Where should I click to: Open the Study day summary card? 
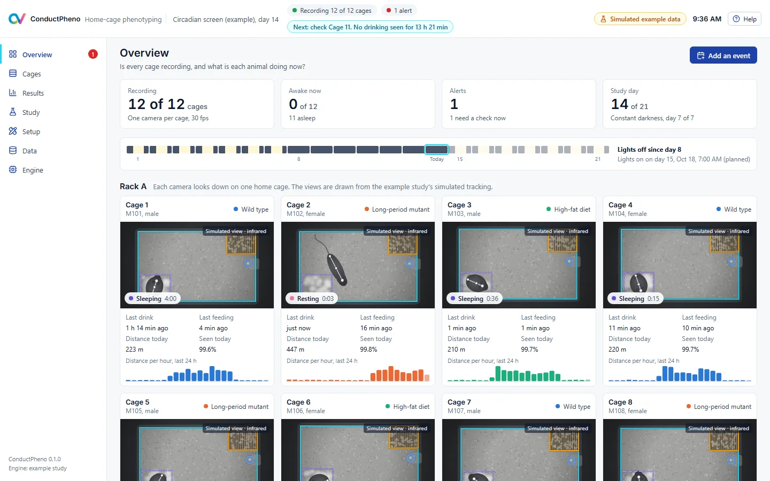pos(680,104)
